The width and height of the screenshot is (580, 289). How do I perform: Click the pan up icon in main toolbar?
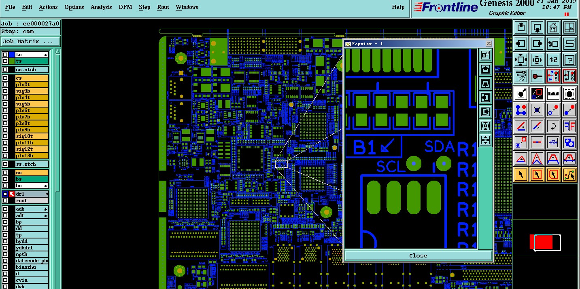[x=521, y=27]
